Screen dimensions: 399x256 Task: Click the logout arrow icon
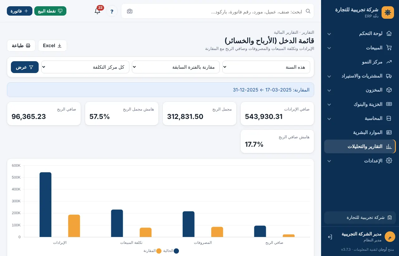tap(330, 237)
